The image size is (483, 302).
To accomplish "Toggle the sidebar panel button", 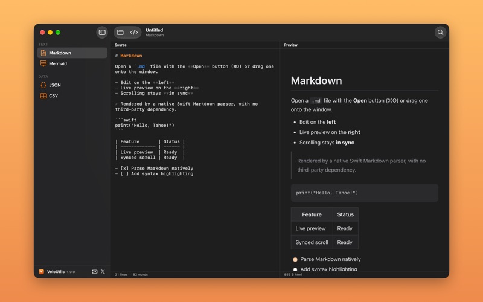I will [102, 33].
